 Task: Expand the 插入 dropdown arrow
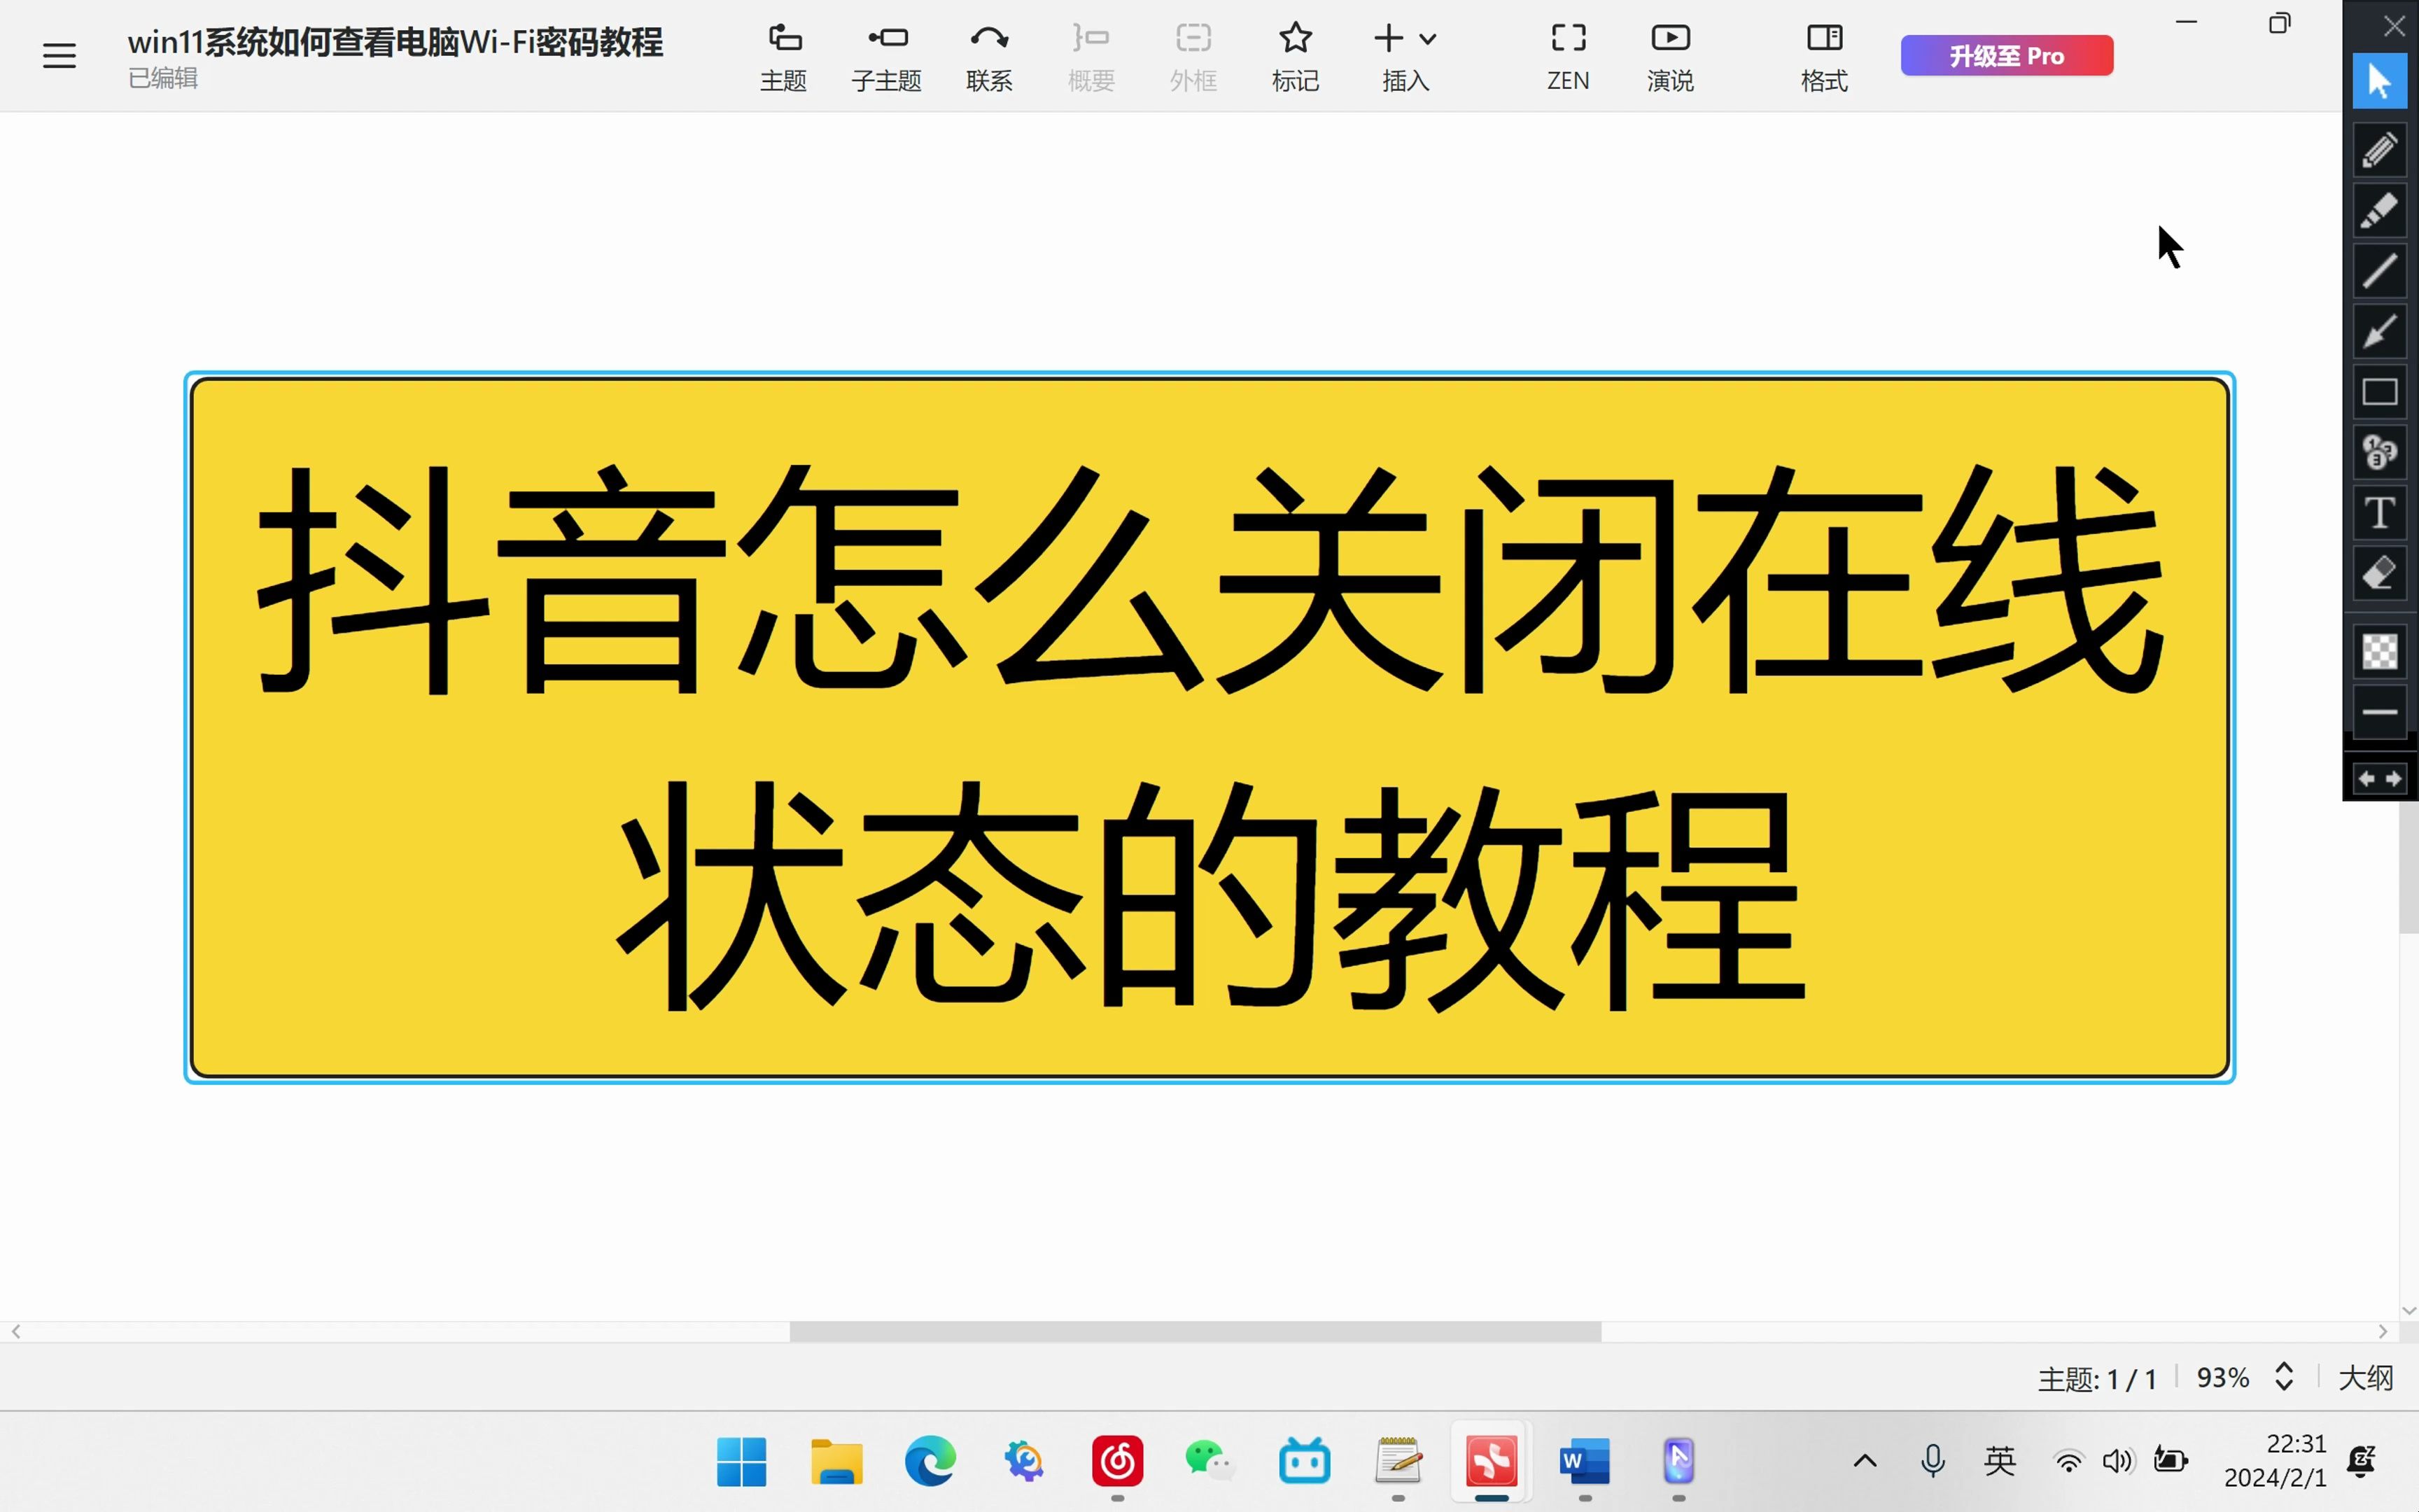tap(1429, 40)
